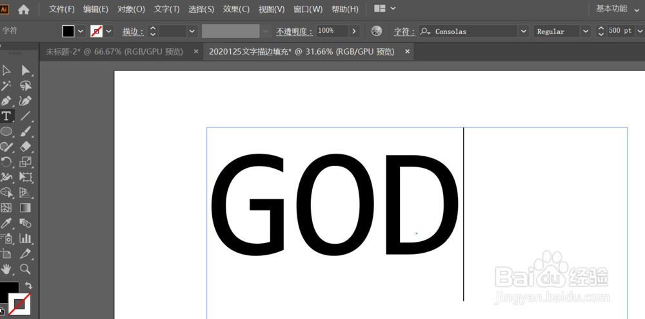Select the Zoom tool
The image size is (645, 319).
(x=26, y=269)
